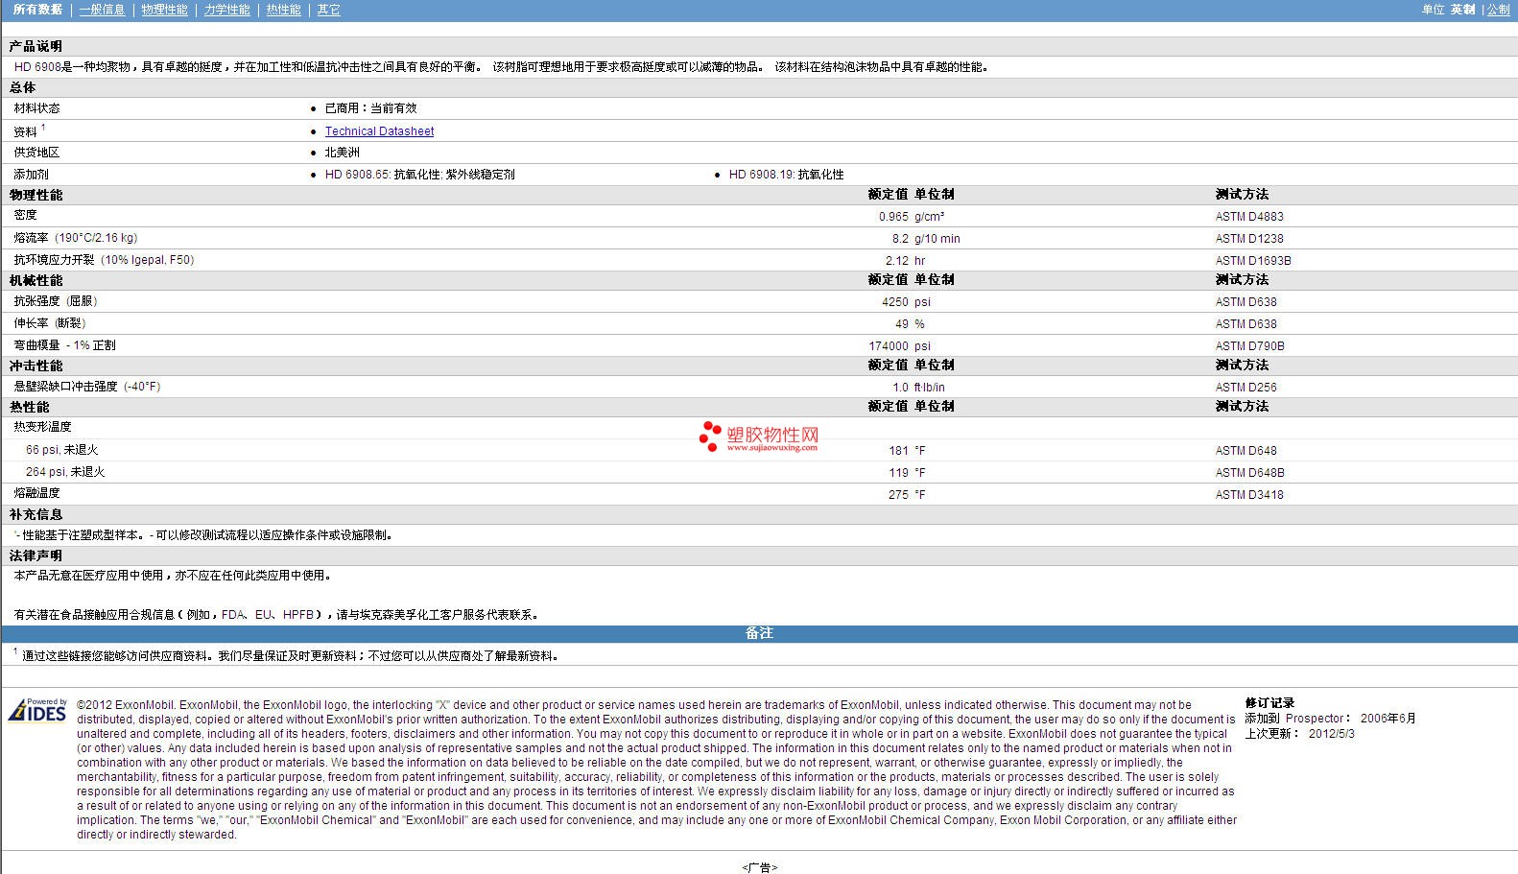
Task: Click ASTM D648B test method
Action: tap(1249, 473)
